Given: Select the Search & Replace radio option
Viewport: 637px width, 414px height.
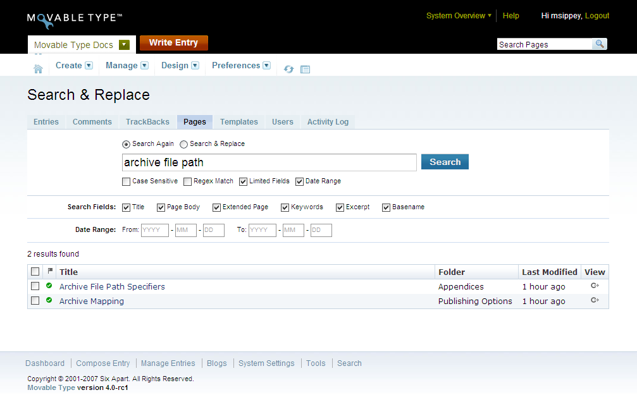Looking at the screenshot, I should 184,144.
